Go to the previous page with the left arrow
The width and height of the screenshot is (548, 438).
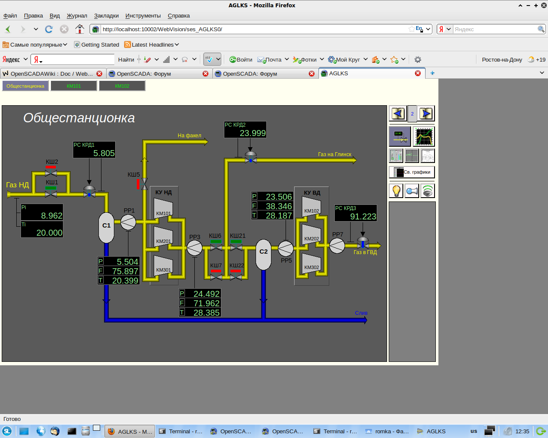pos(398,114)
